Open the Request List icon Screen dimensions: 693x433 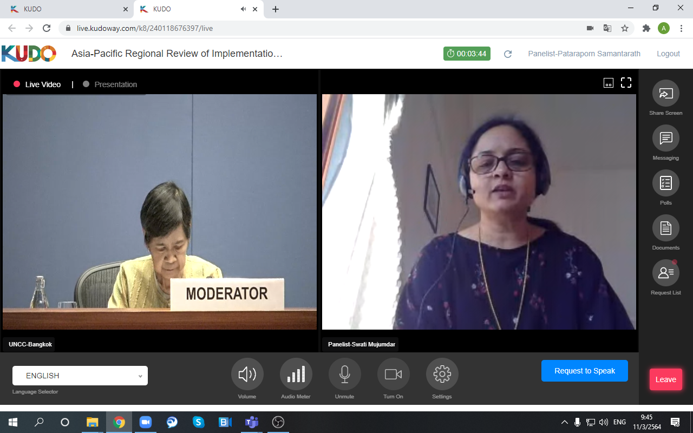[665, 273]
